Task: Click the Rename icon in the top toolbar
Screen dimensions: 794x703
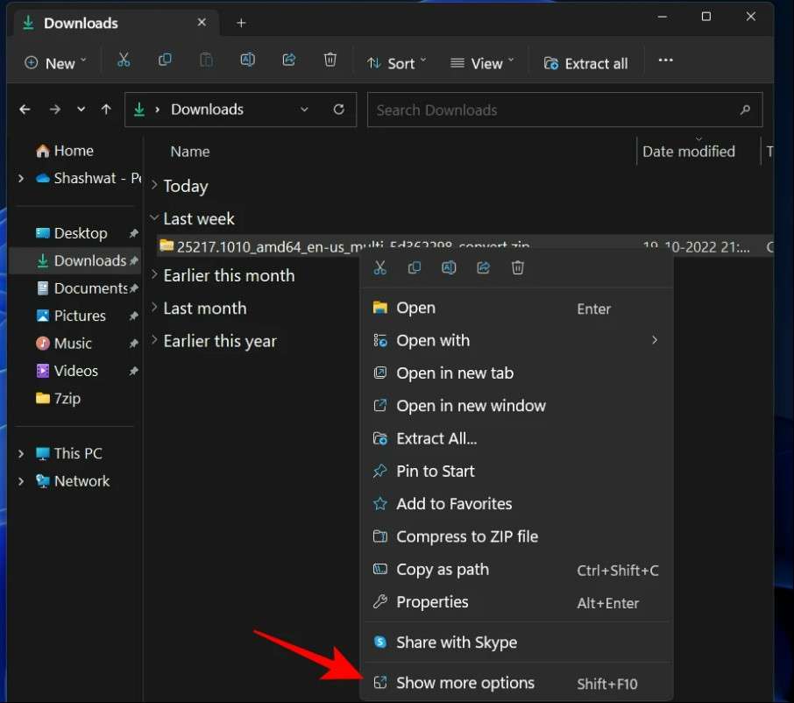Action: coord(248,60)
